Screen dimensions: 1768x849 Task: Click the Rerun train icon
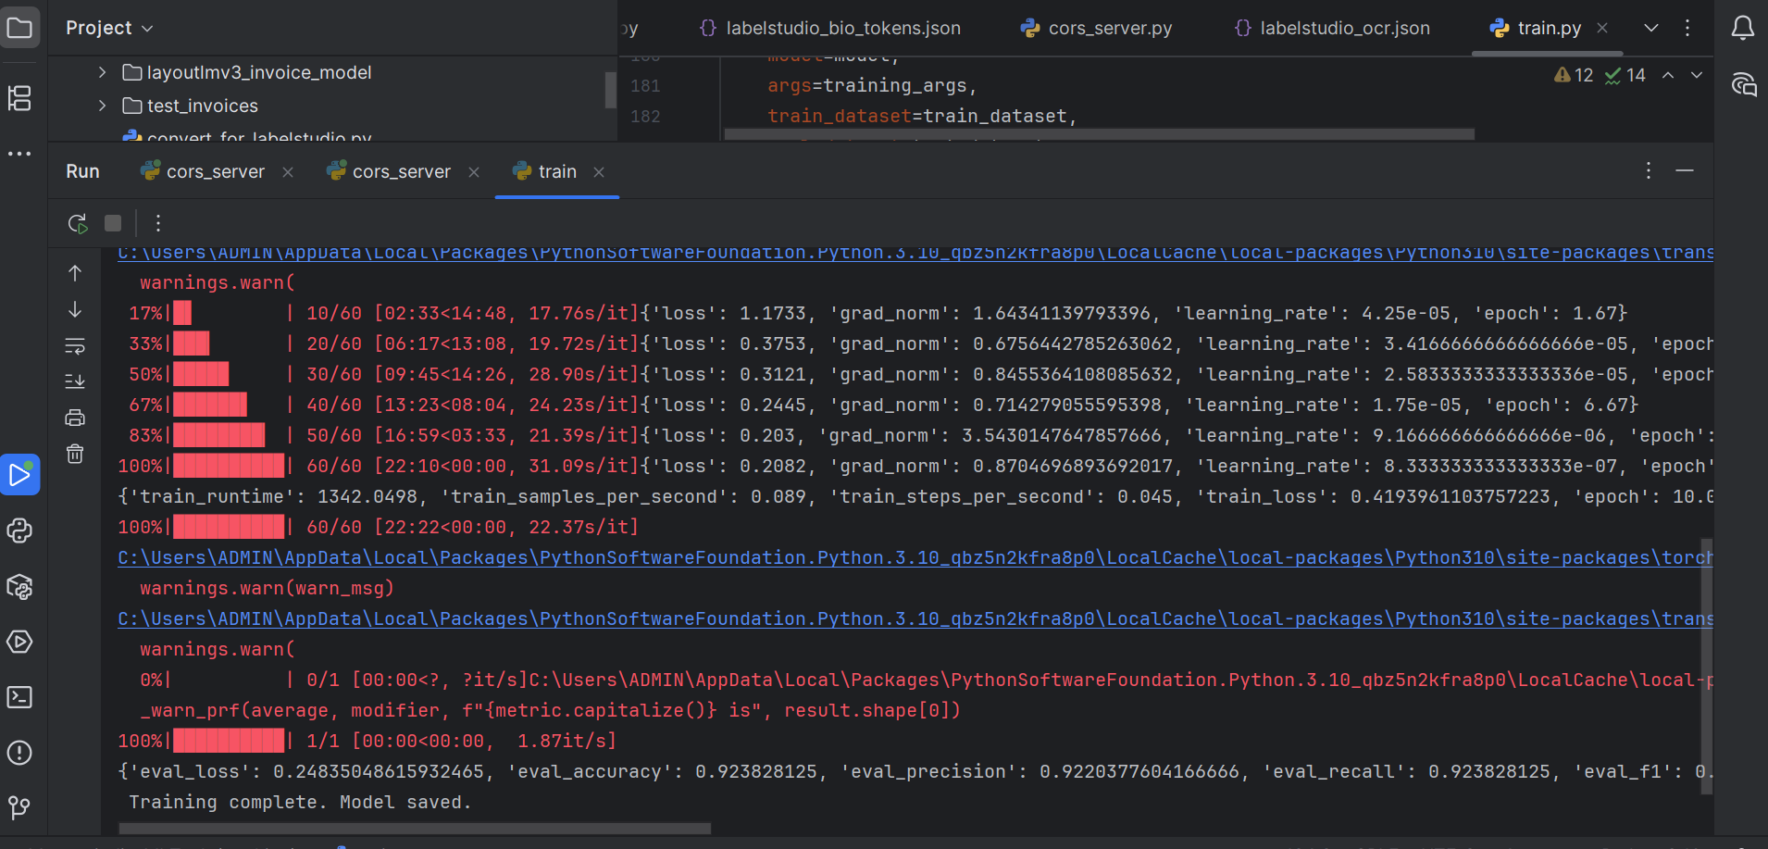(x=78, y=223)
